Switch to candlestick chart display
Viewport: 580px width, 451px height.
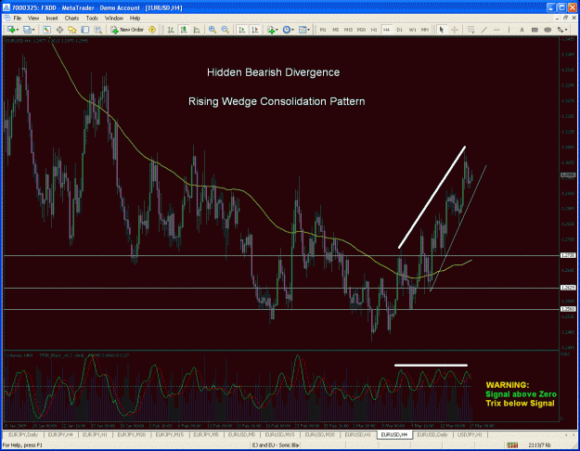point(184,30)
